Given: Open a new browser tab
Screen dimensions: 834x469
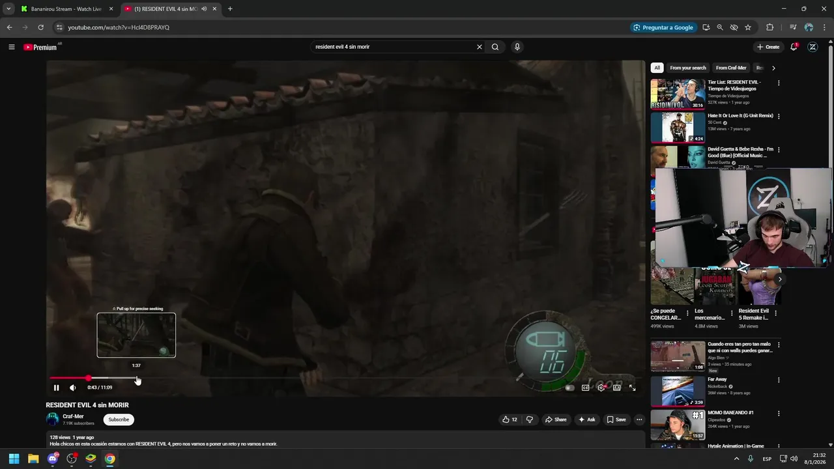Looking at the screenshot, I should tap(230, 9).
